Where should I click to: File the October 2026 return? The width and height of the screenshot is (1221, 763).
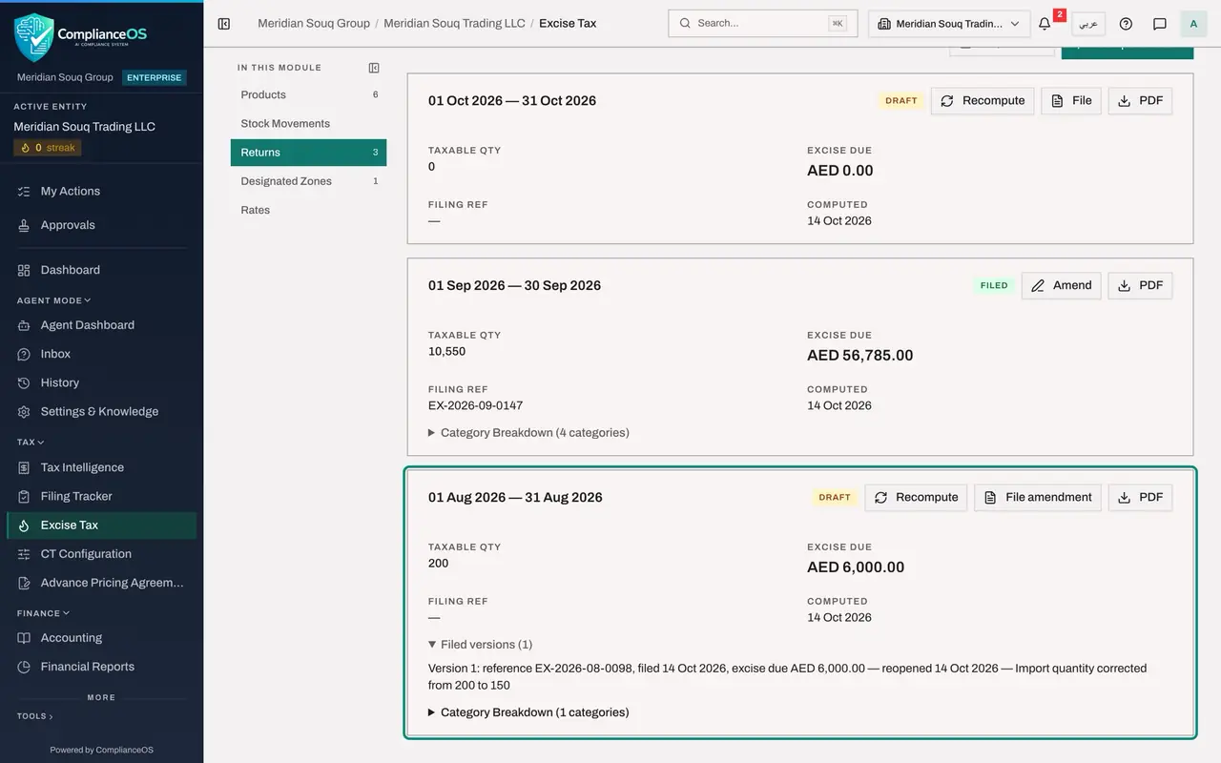click(x=1071, y=101)
